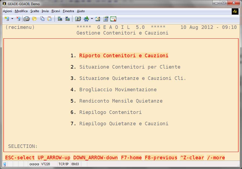Open the Azioni menu
This screenshot has height=169, width=242.
[7, 11]
